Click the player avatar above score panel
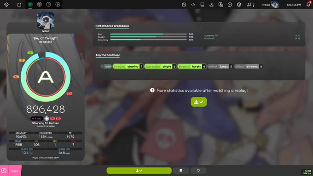The image size is (313, 176). pos(46,20)
